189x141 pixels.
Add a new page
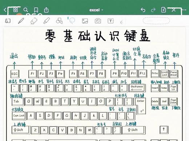(164, 10)
